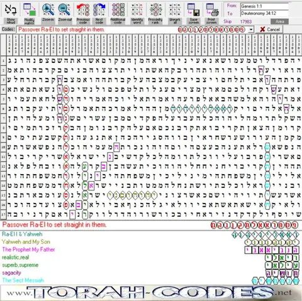
Task: Click the Zoom-in magnifier icon
Action: [48, 9]
